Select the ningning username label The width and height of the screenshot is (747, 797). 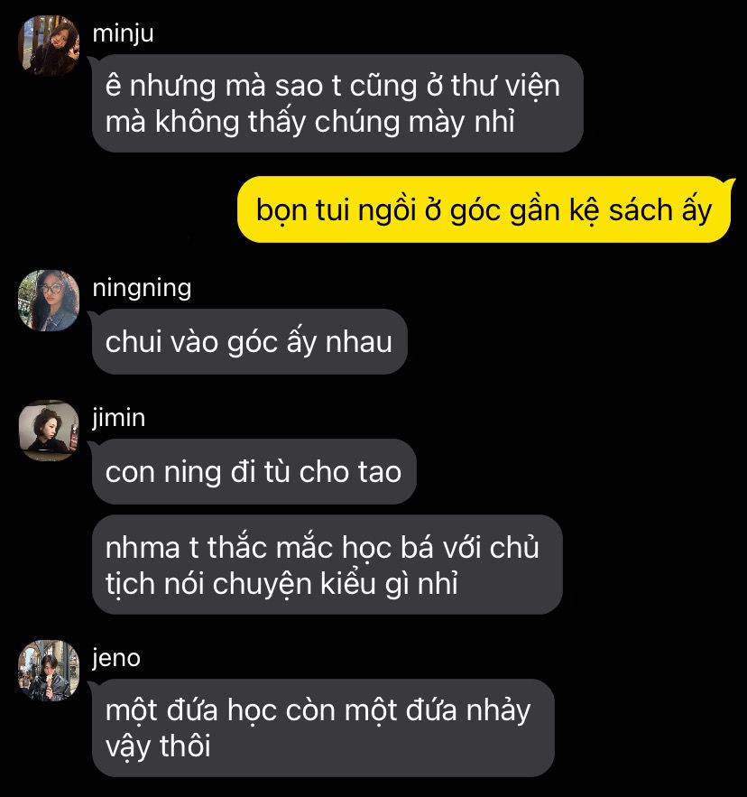click(142, 288)
